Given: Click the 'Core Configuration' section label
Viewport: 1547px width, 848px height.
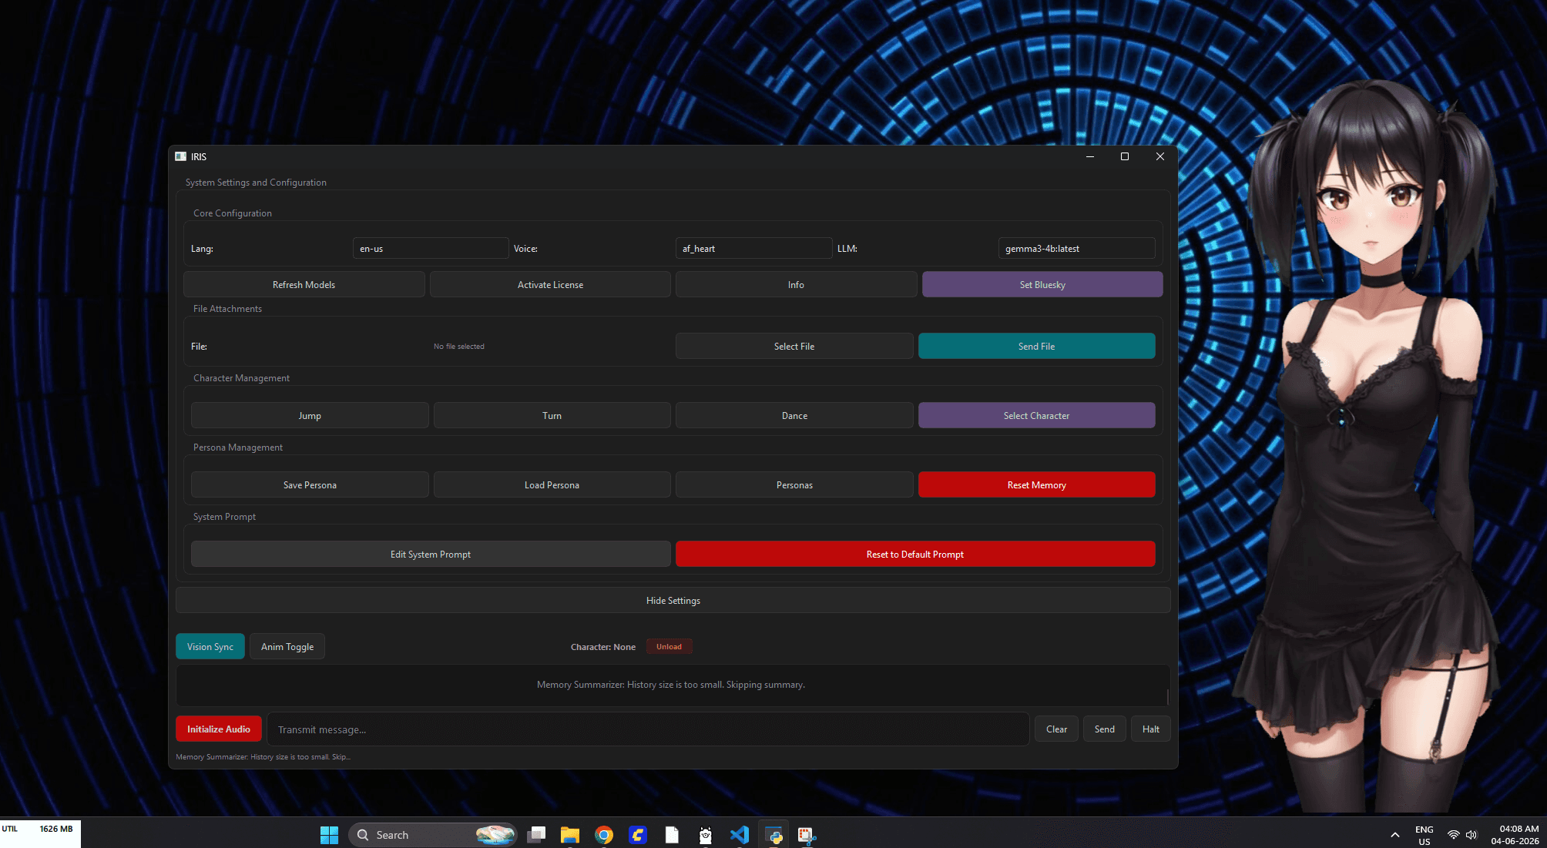Looking at the screenshot, I should 233,213.
